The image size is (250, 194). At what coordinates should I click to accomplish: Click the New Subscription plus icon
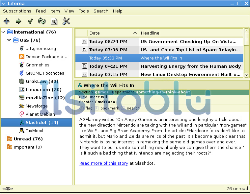(x=6, y=21)
